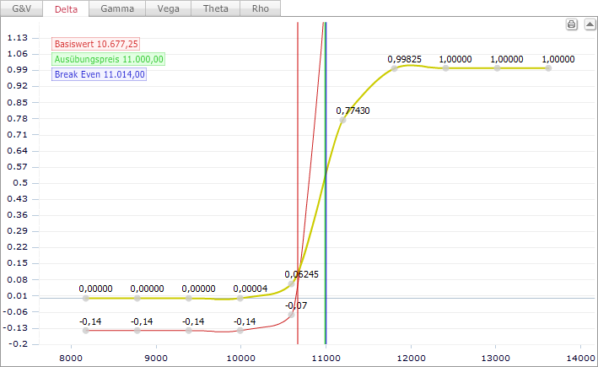This screenshot has width=598, height=367.
Task: Click the Break Even 11.014,00 legend label
Action: click(x=100, y=74)
